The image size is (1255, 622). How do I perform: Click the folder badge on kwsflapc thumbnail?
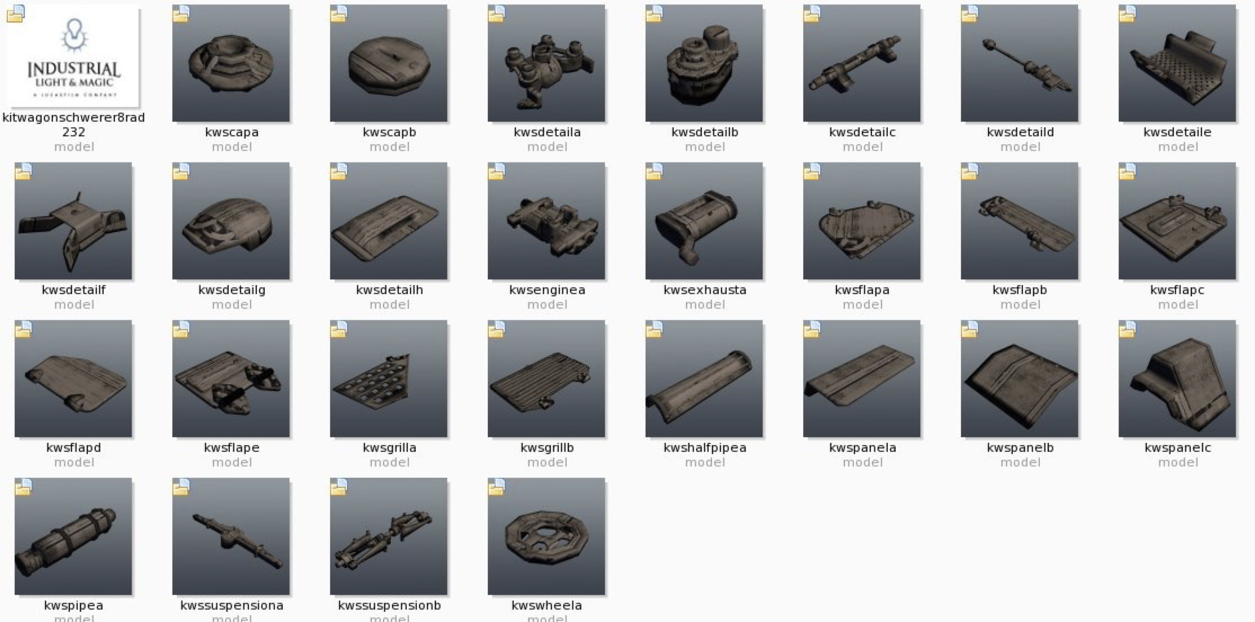click(1127, 172)
